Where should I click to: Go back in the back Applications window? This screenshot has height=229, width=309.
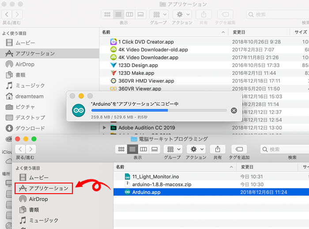pos(7,14)
